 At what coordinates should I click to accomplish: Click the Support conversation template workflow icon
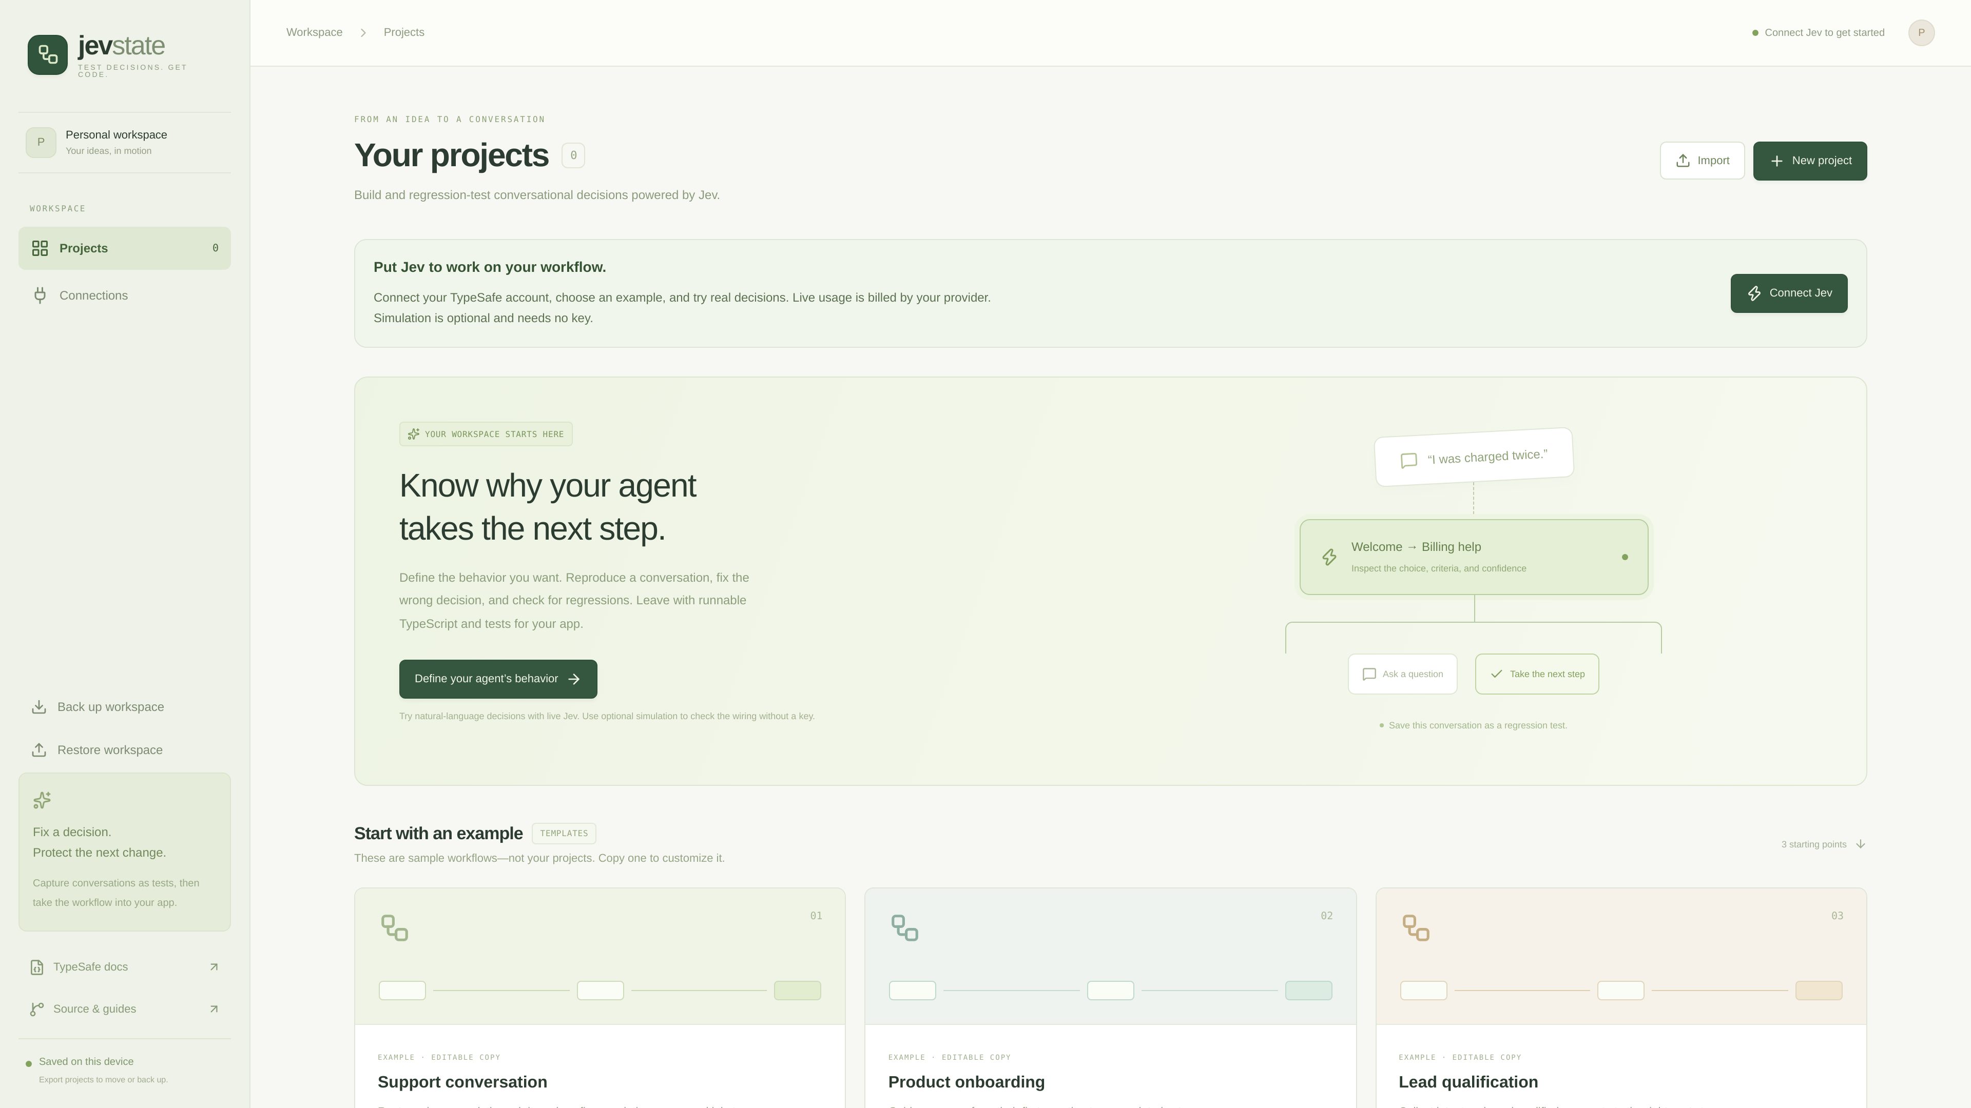click(395, 928)
